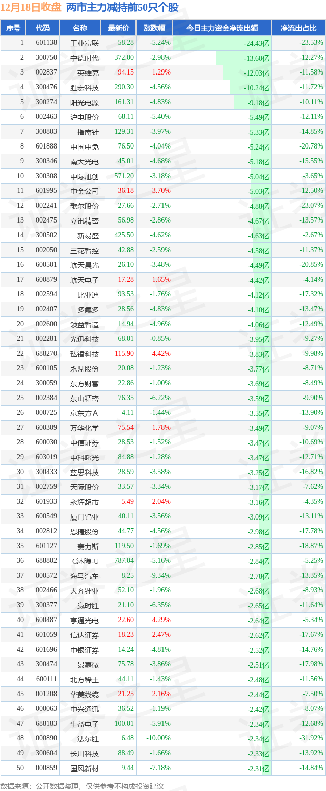Click the 数据来源 disclaimer footer text
The width and height of the screenshot is (326, 791).
point(82,786)
